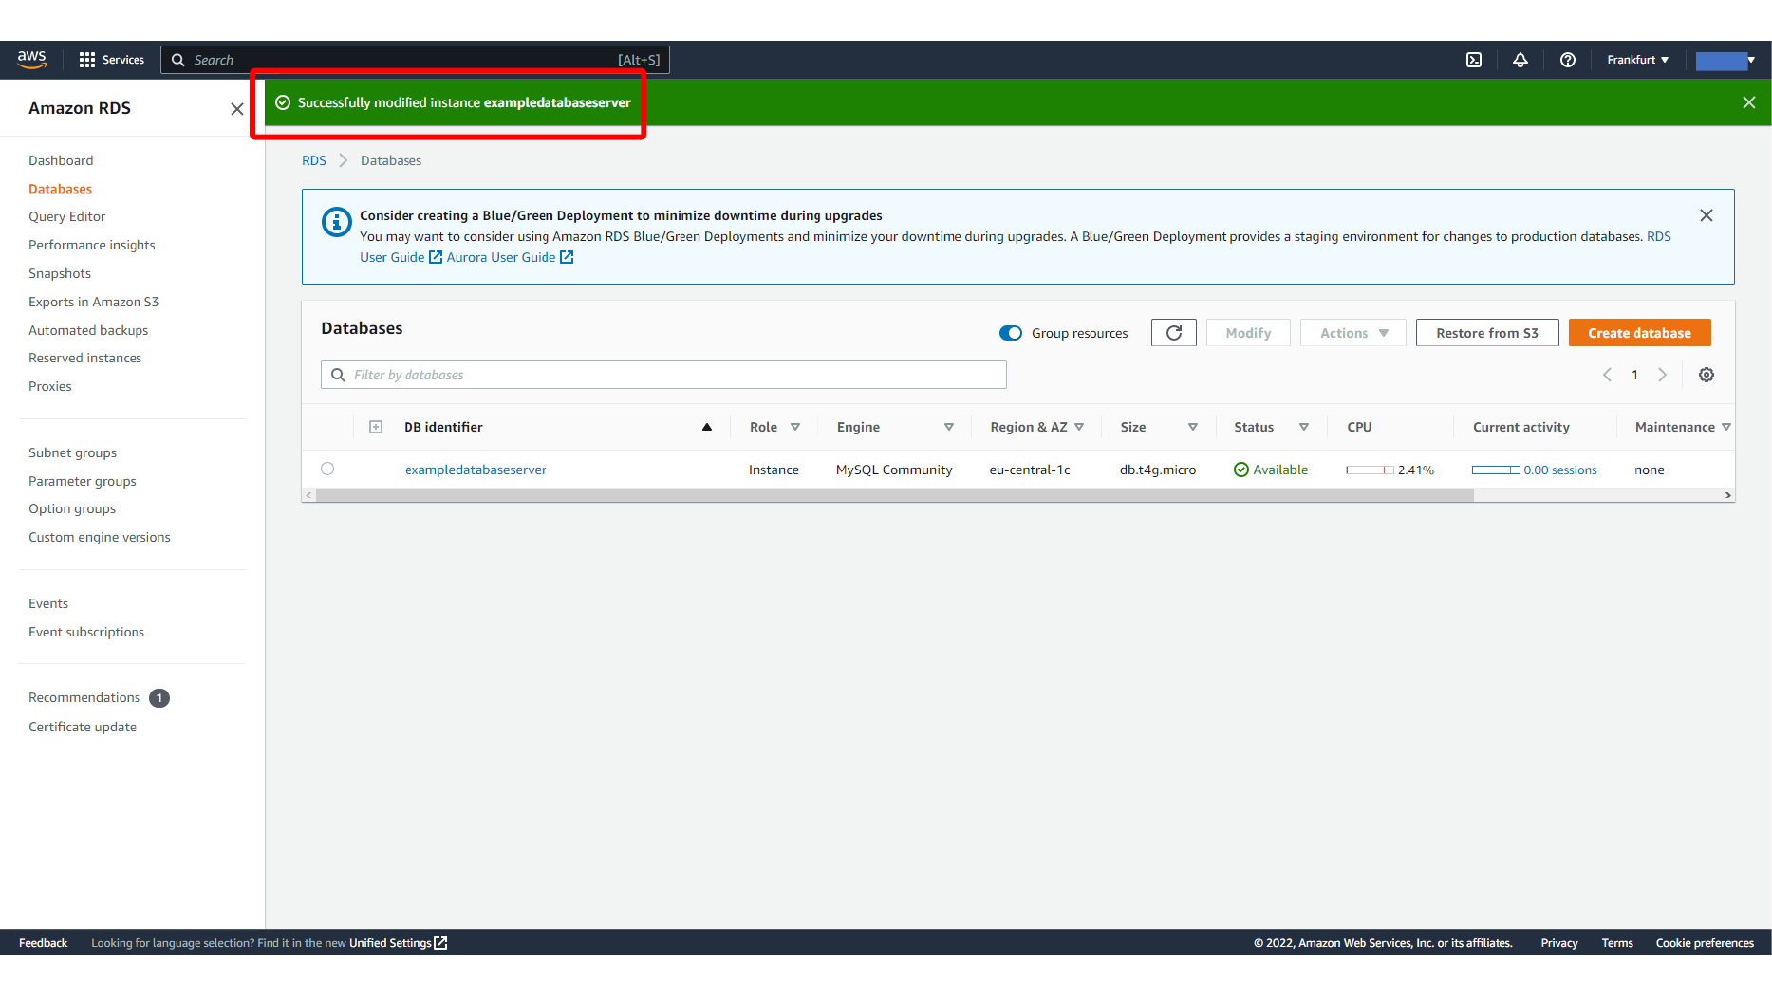
Task: Open the Actions dropdown
Action: [x=1353, y=333]
